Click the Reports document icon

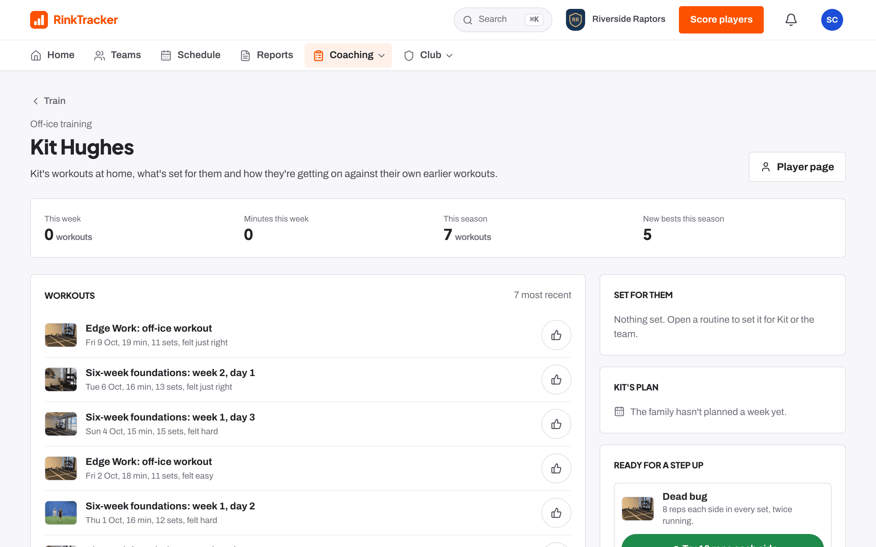(245, 55)
